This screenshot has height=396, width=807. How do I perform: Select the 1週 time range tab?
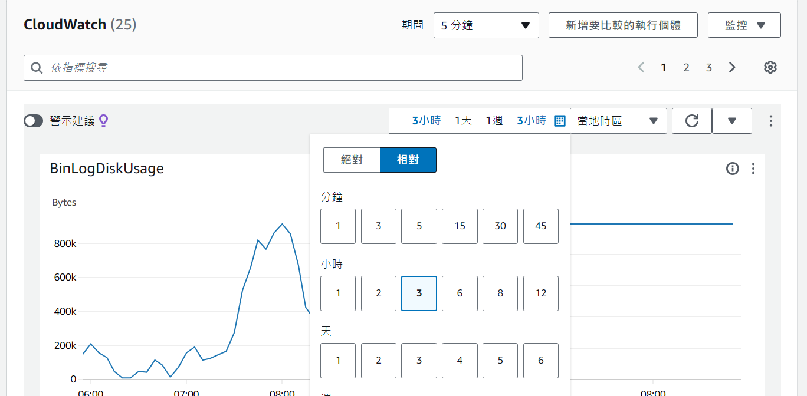pyautogui.click(x=494, y=121)
